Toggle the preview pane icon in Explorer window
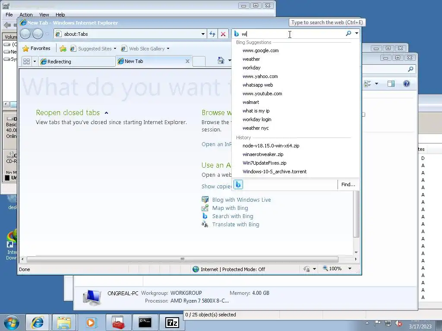The width and height of the screenshot is (442, 331). (391, 84)
